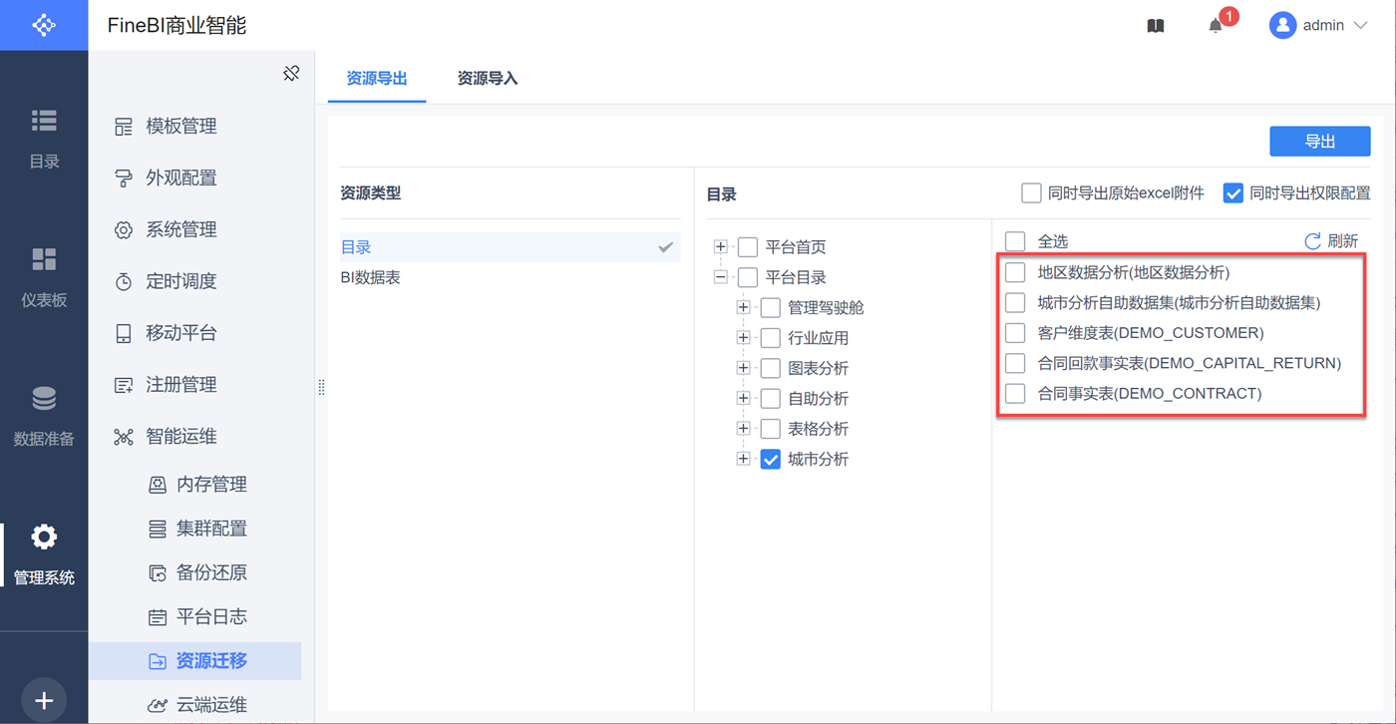Go to 仪表板 dashboard icon

point(44,259)
